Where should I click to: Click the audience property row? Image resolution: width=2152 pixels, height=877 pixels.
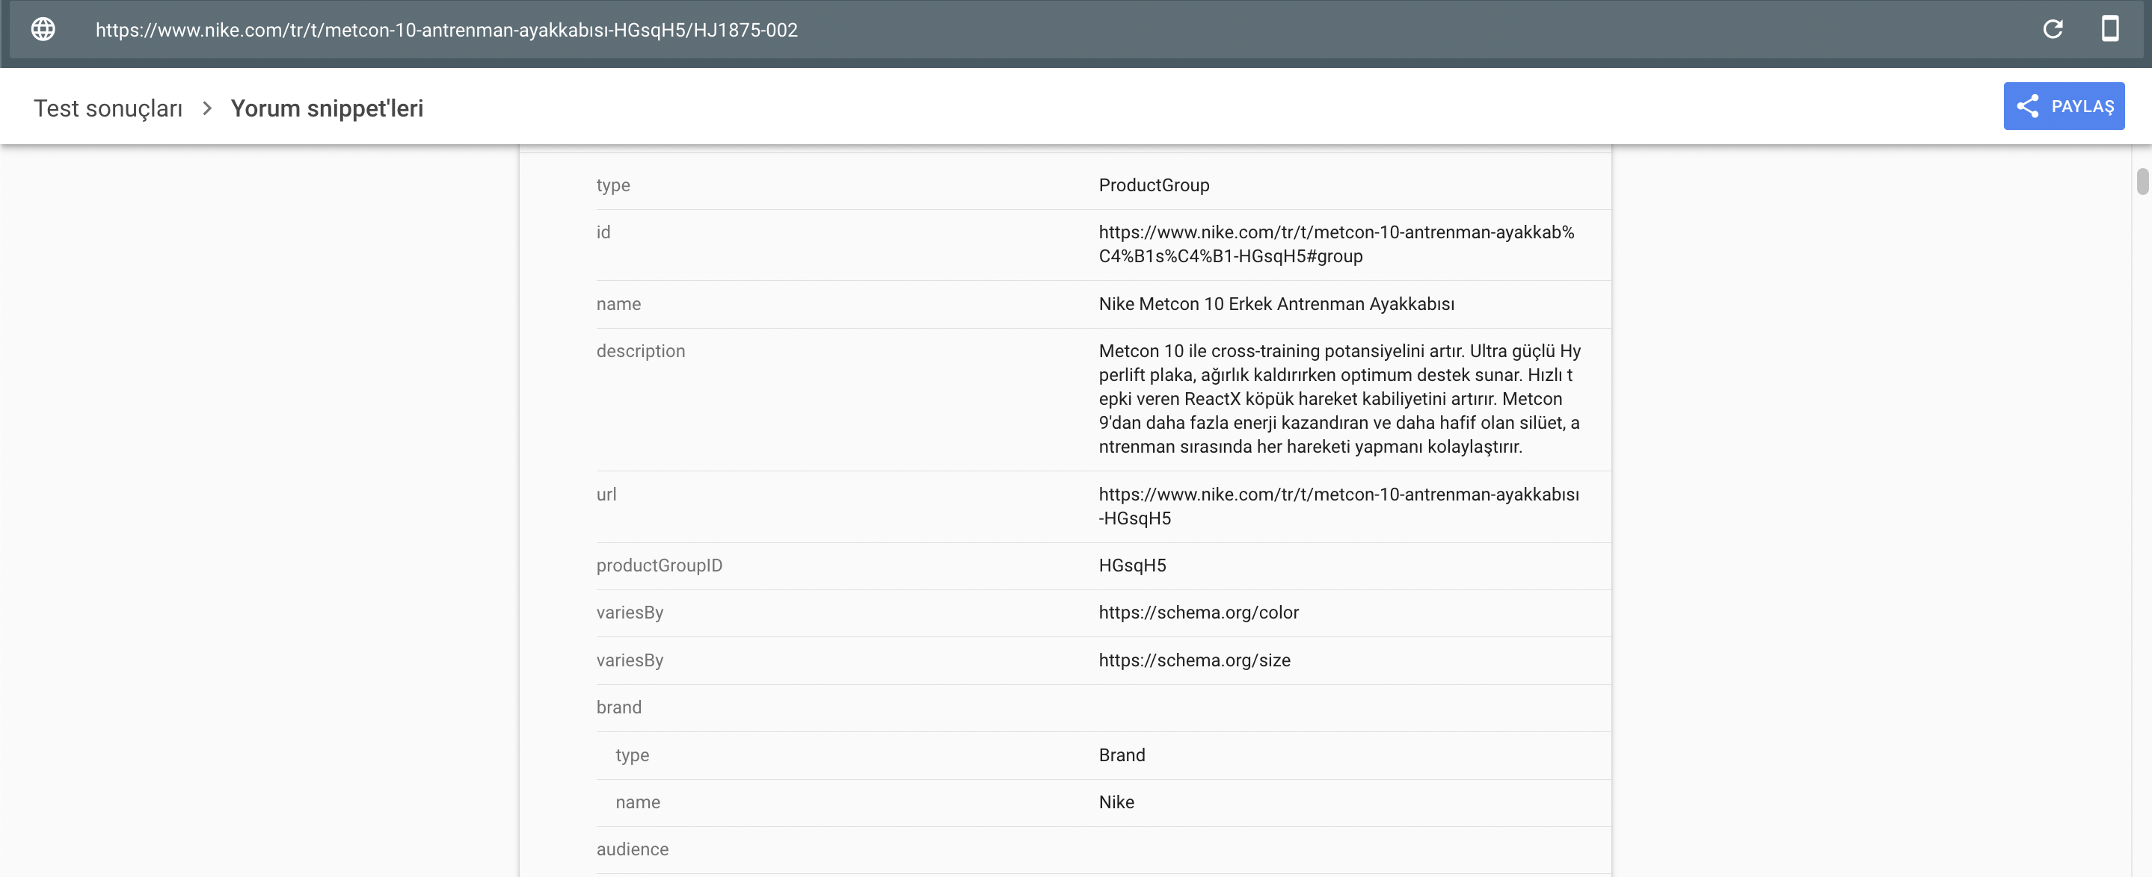tap(633, 849)
